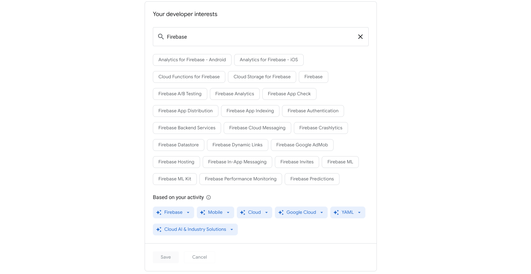This screenshot has height=274, width=531.
Task: Click the info icon beside Based on your activity
Action: [x=208, y=197]
